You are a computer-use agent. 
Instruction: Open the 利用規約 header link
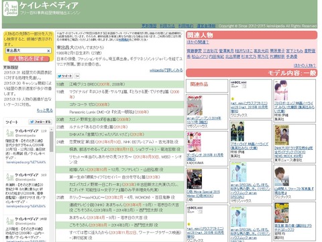click(x=186, y=26)
